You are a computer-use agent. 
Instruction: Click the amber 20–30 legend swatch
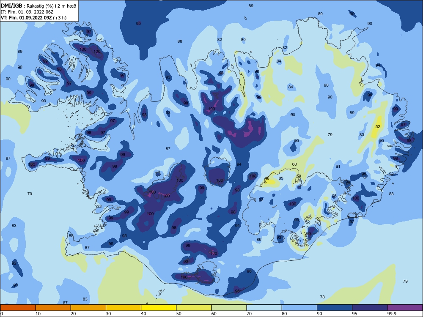coord(88,308)
